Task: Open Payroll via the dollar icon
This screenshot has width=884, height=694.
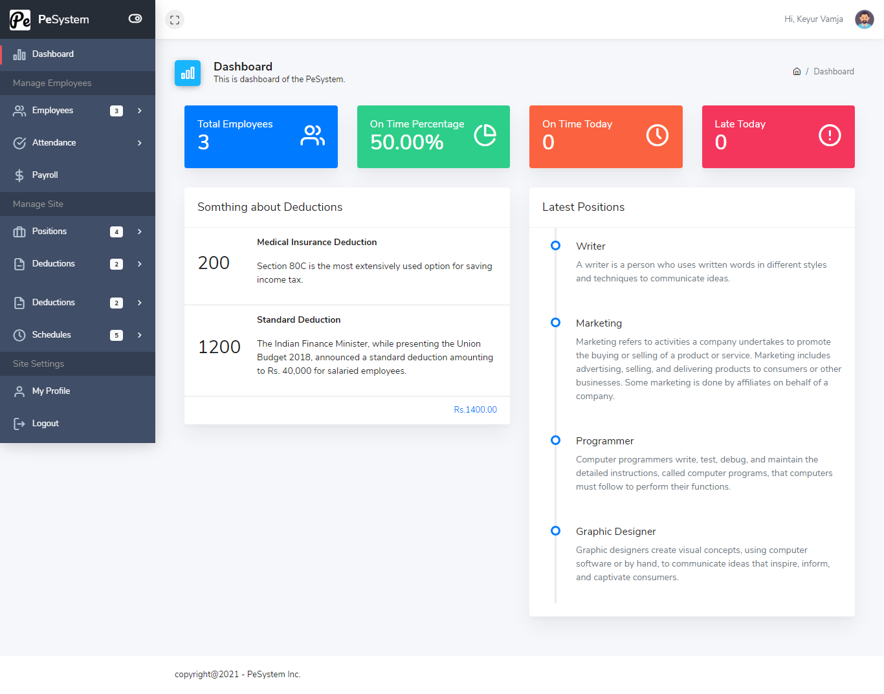Action: (x=19, y=175)
